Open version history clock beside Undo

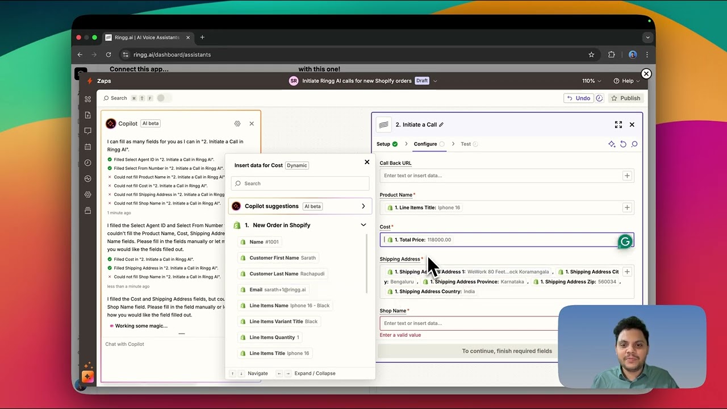599,98
